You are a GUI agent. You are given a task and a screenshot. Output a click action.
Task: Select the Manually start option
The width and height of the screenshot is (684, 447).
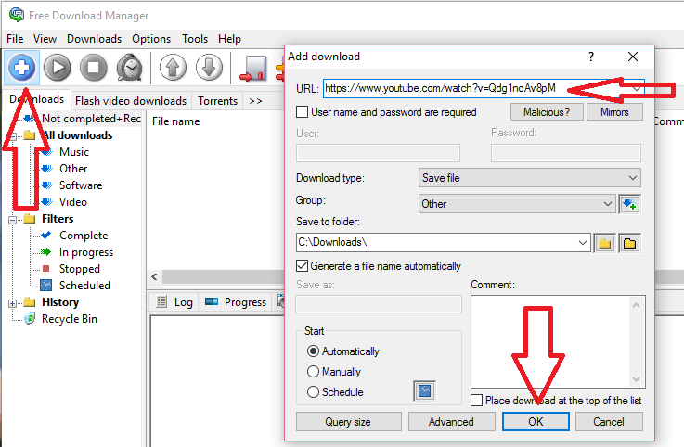313,371
